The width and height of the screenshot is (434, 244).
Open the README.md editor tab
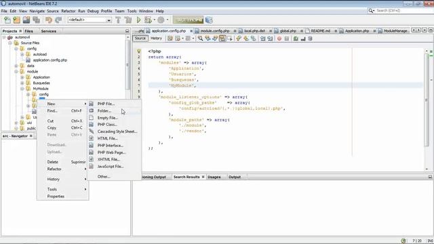pos(320,30)
